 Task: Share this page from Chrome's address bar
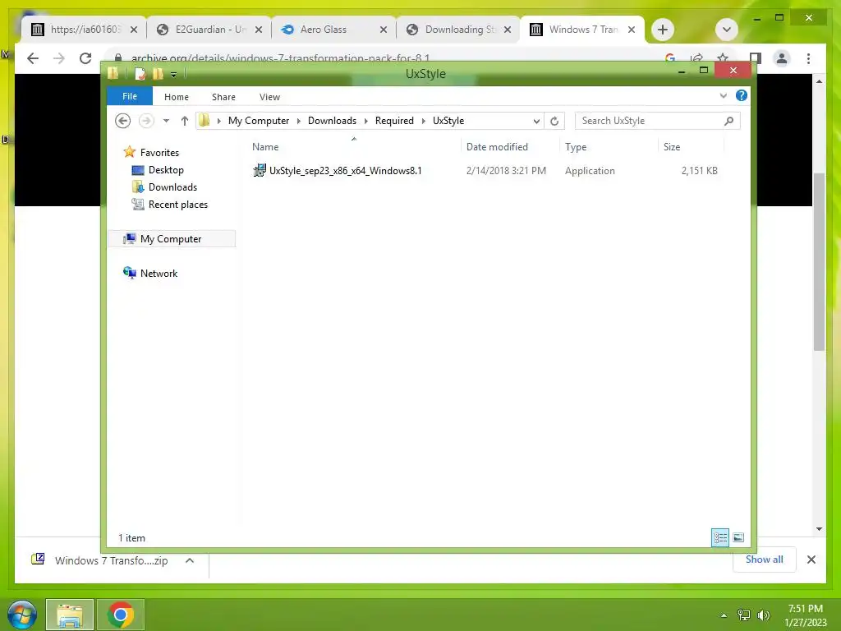(696, 58)
